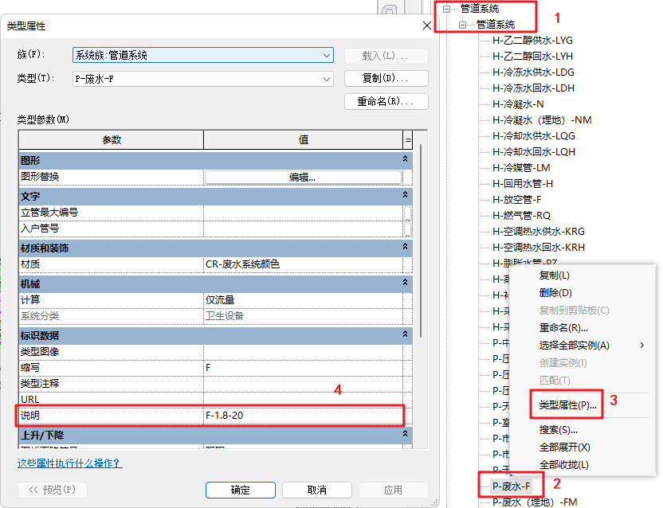Collapse the 文字 parameter group chevron
The height and width of the screenshot is (508, 663).
404,195
